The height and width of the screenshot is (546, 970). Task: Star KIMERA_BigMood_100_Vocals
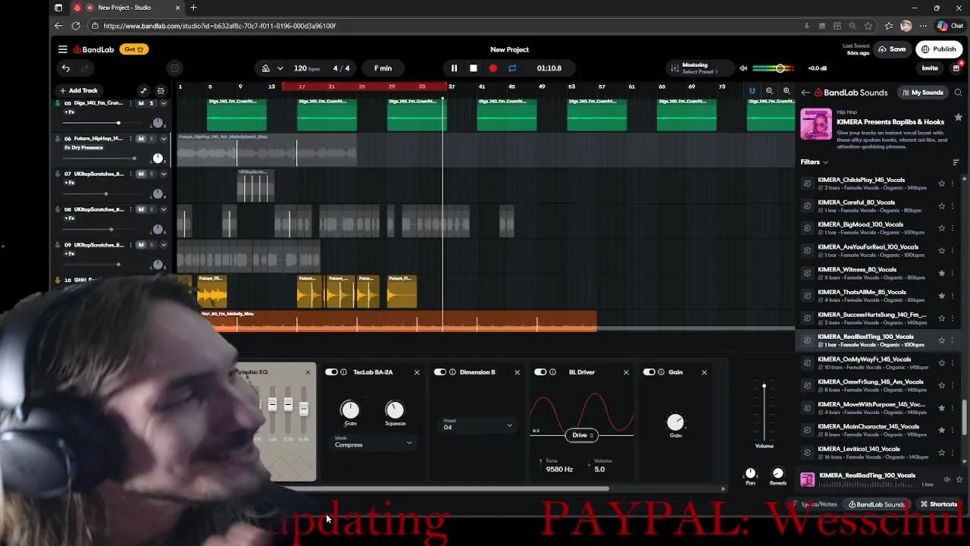pos(942,228)
